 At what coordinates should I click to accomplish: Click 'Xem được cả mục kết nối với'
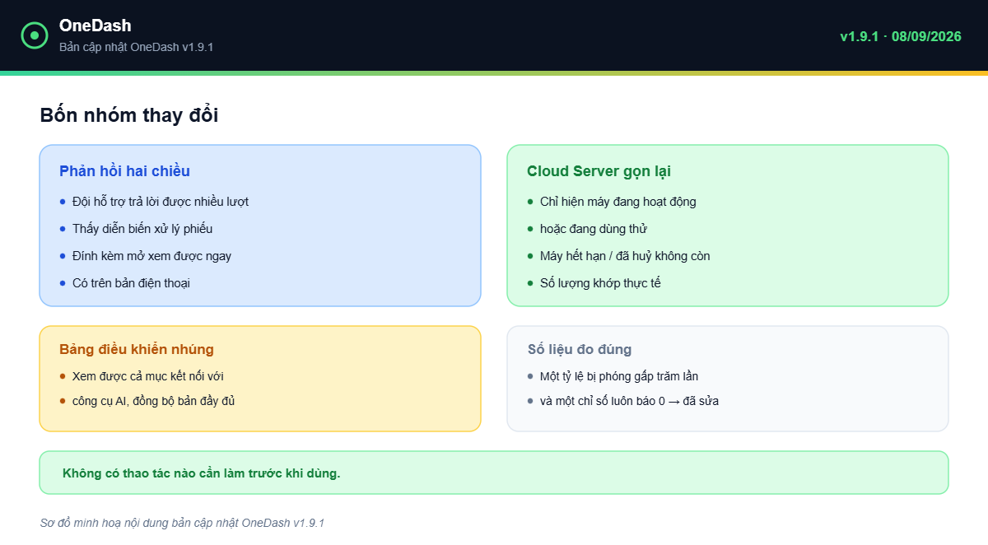coord(148,376)
